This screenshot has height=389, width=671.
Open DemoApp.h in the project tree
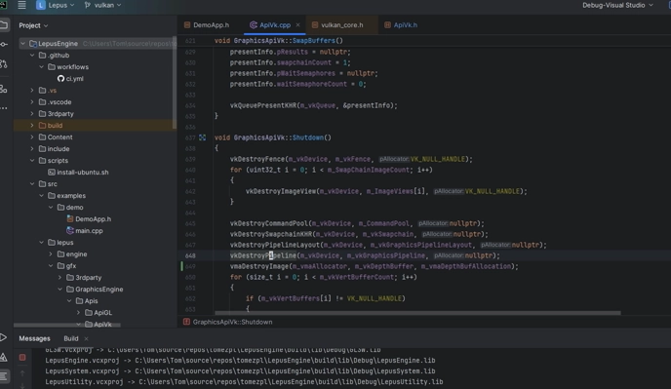[x=89, y=219]
